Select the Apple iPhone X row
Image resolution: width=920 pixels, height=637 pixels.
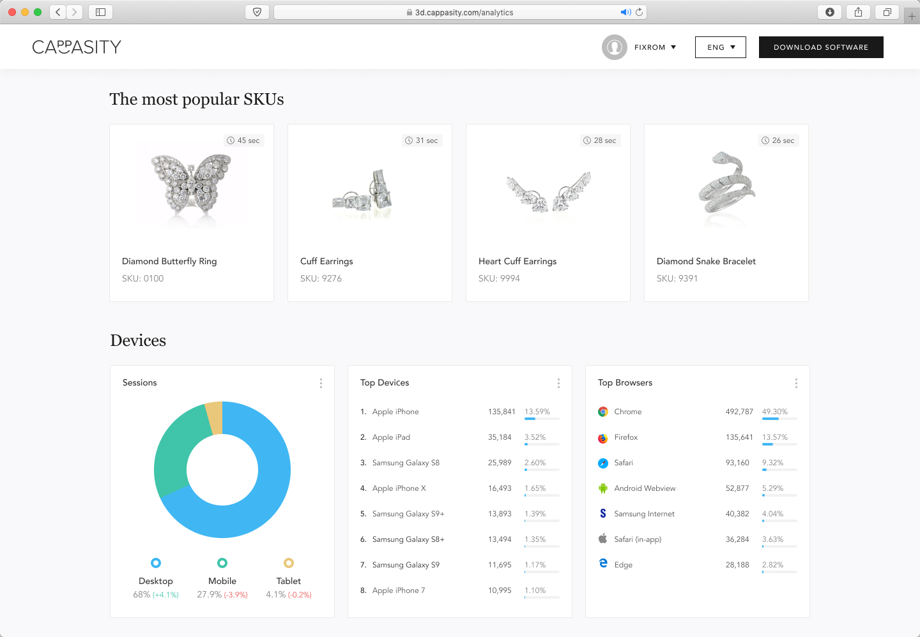460,489
